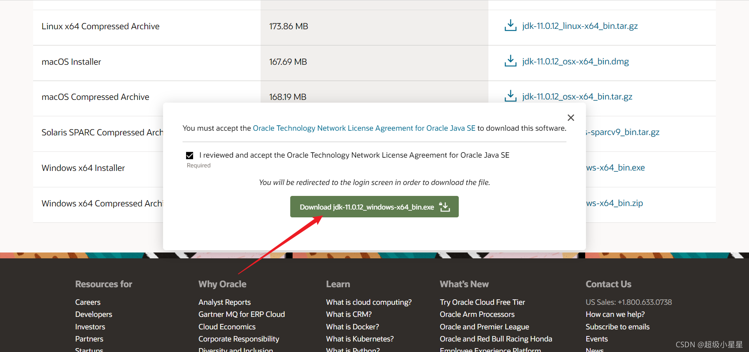This screenshot has height=352, width=749.
Task: Open jdk-11.0.12_osx-x64_bin.dmg link
Action: (x=575, y=61)
